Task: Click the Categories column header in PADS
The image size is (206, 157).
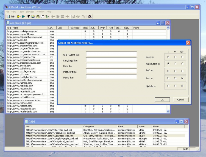Action: click(x=100, y=127)
